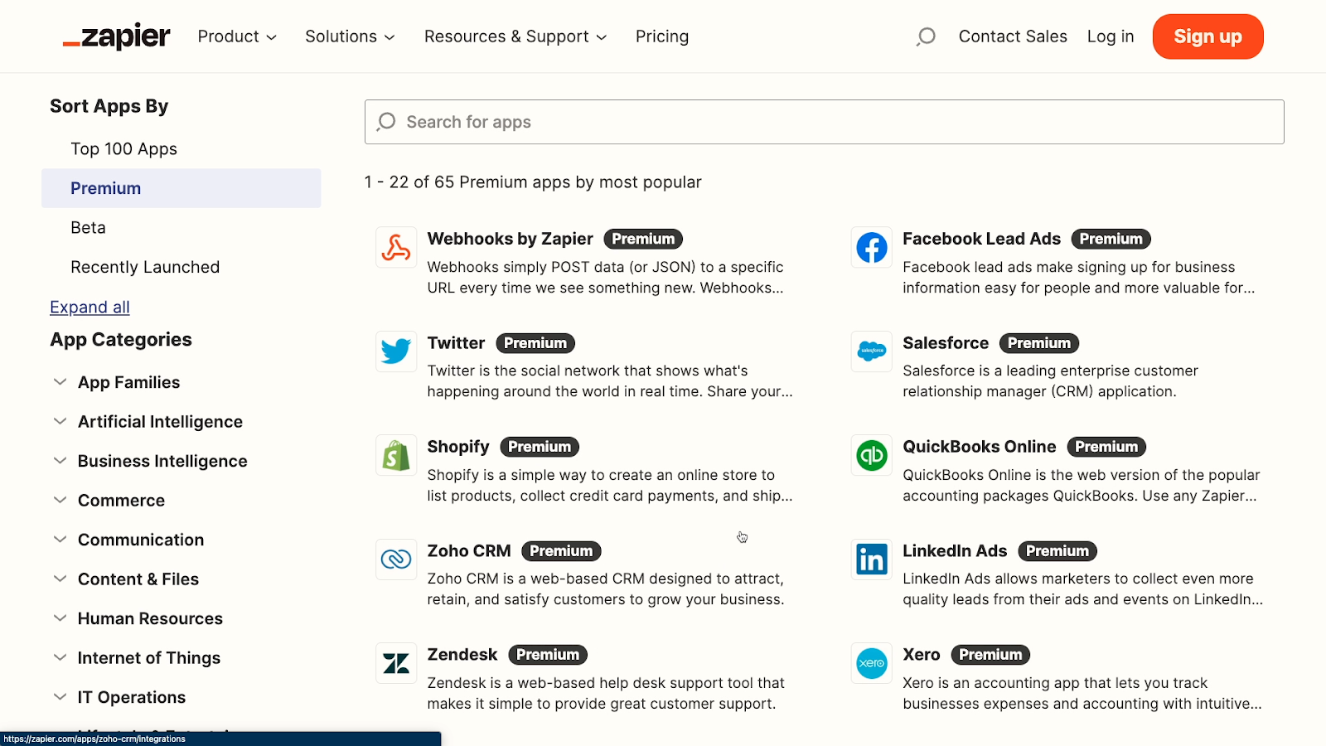Select the Beta sort option
This screenshot has height=746, width=1326.
click(88, 228)
